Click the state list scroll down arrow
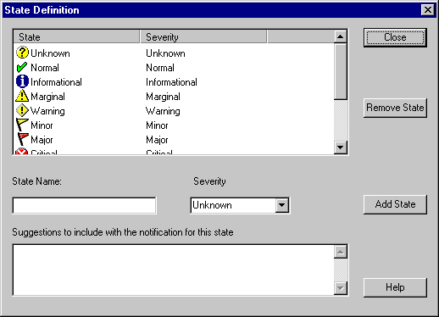 [341, 147]
